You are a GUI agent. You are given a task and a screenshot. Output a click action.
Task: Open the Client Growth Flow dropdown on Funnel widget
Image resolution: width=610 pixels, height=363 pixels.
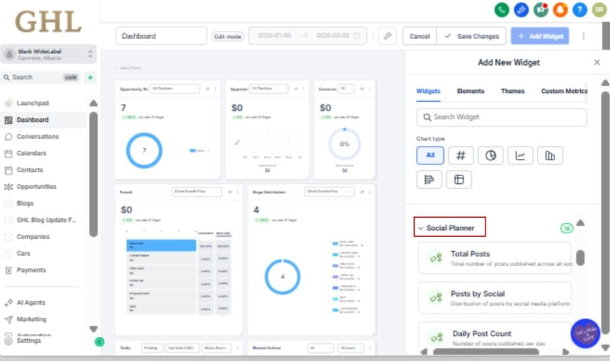click(197, 193)
